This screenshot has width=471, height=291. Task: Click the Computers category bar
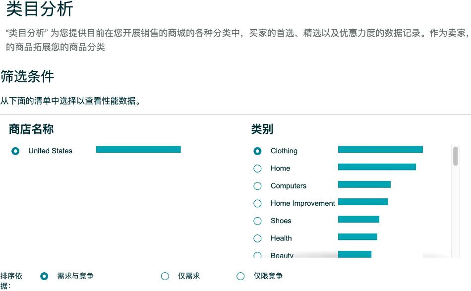tap(364, 184)
